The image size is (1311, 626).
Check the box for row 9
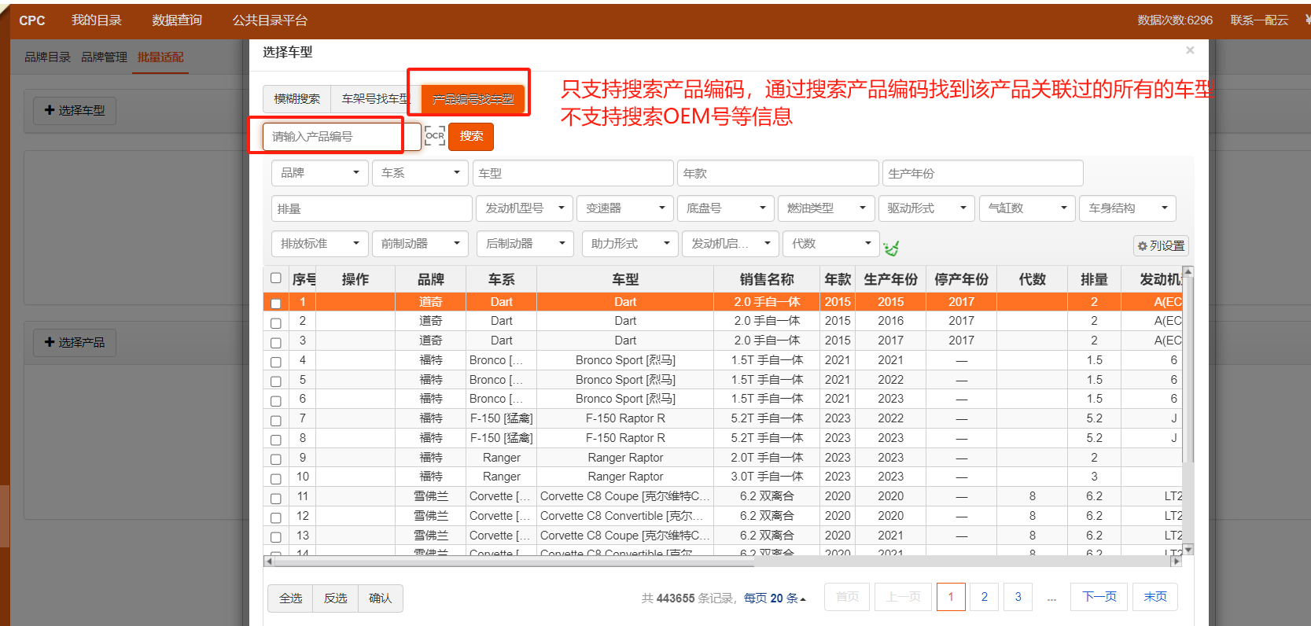(x=275, y=459)
